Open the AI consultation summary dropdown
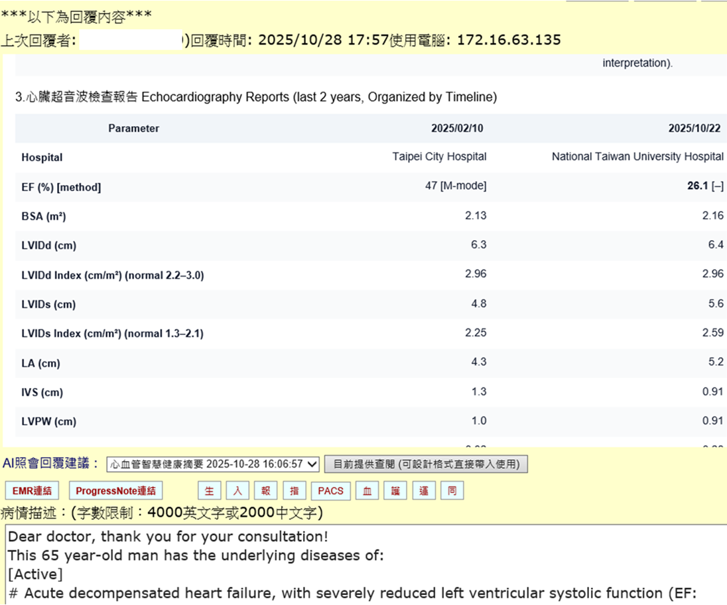727x605 pixels. 213,464
